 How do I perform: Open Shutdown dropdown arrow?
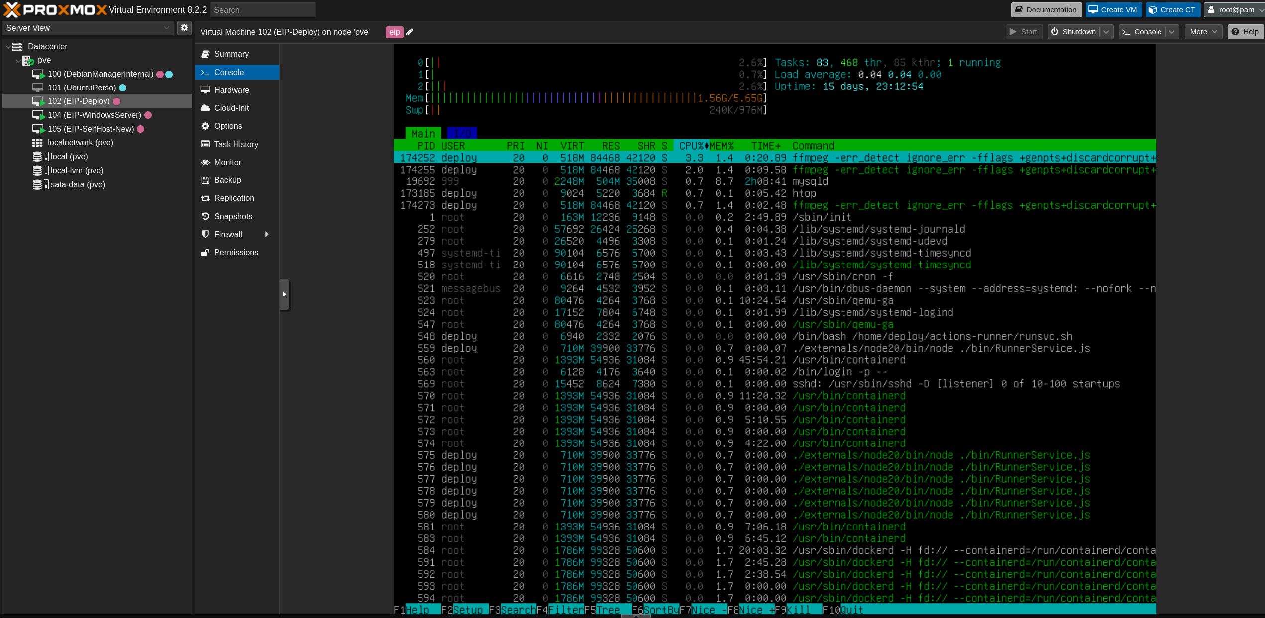(1106, 32)
